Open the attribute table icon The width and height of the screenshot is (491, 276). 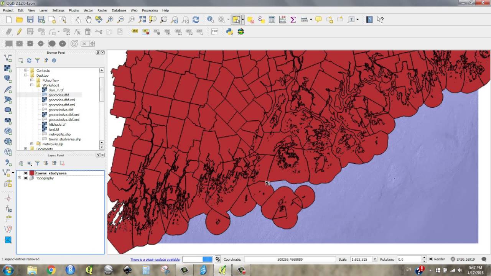click(272, 20)
